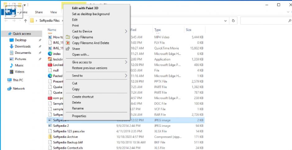
Task: Open Downloads in the navigation pane
Action: (x=23, y=46)
